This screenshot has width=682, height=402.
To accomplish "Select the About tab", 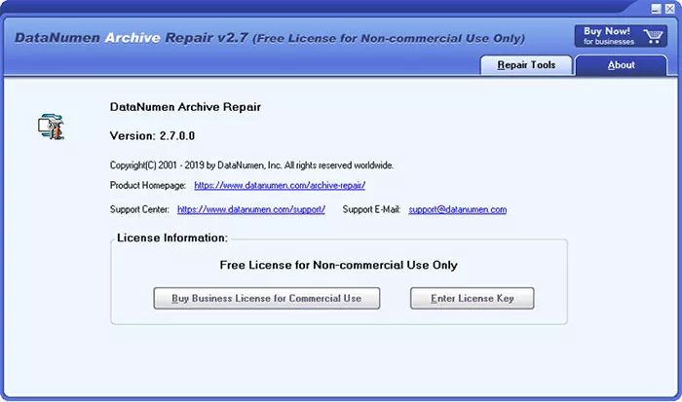I will pos(622,65).
